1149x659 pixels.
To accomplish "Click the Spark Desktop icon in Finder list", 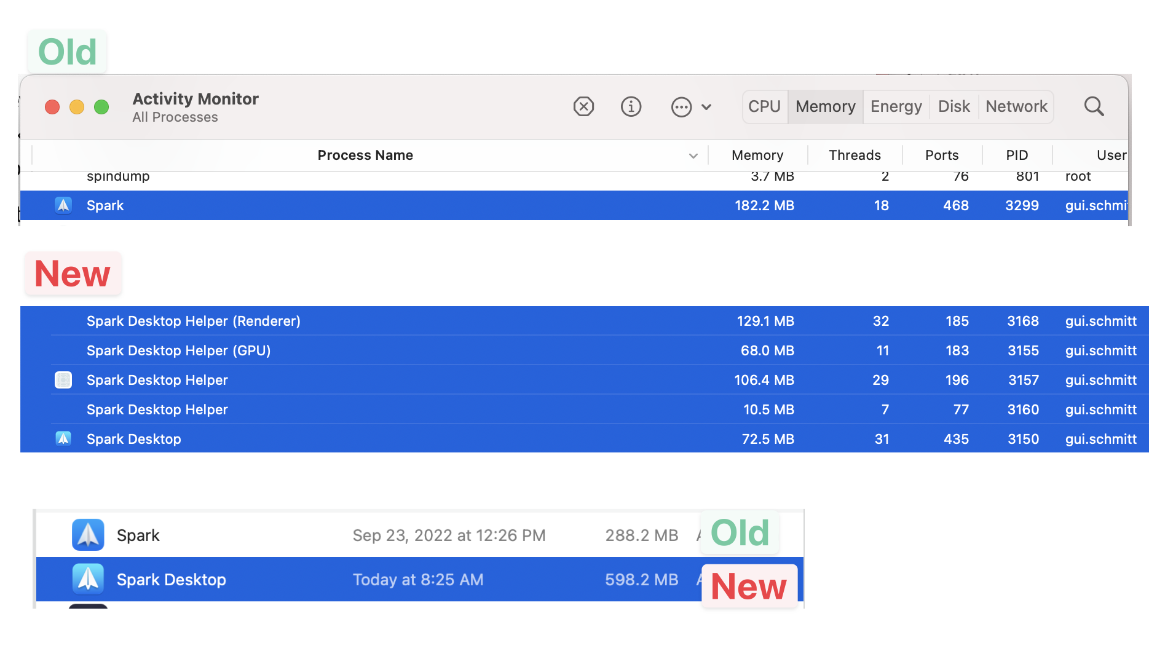I will point(88,579).
